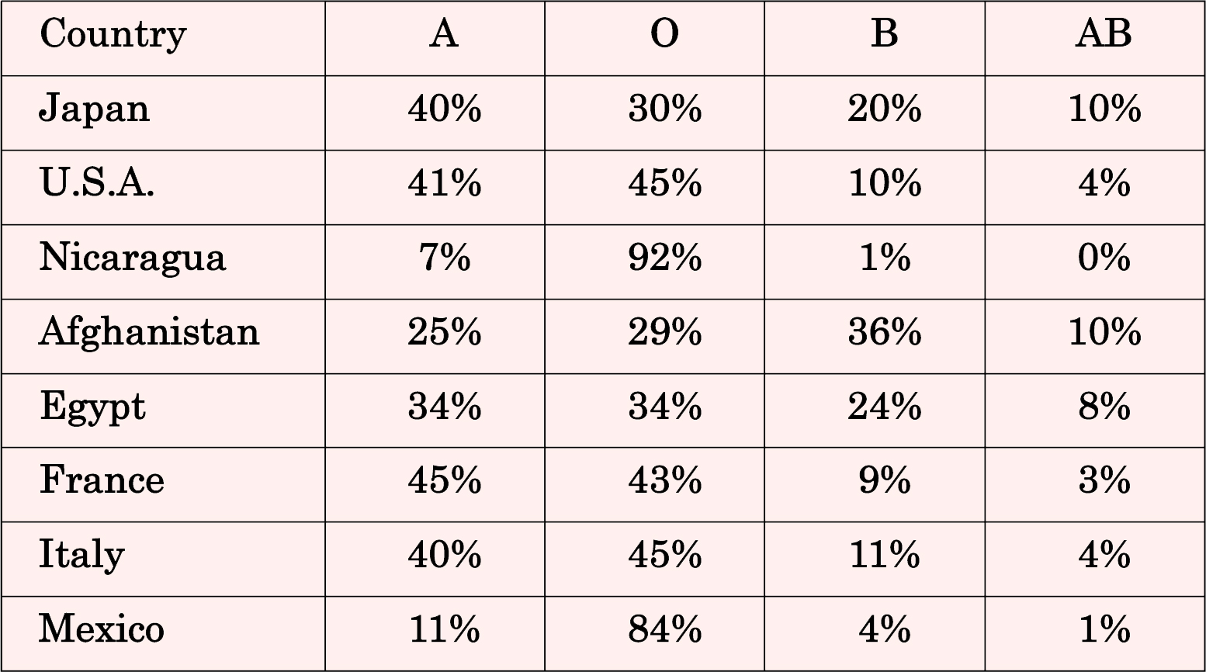Select France's 43% type O cell

point(664,481)
